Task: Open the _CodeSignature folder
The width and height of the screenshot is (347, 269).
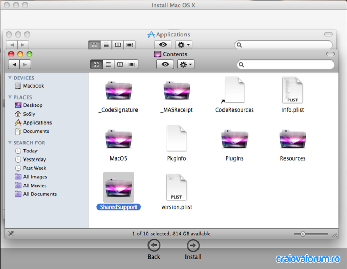Action: click(x=118, y=90)
